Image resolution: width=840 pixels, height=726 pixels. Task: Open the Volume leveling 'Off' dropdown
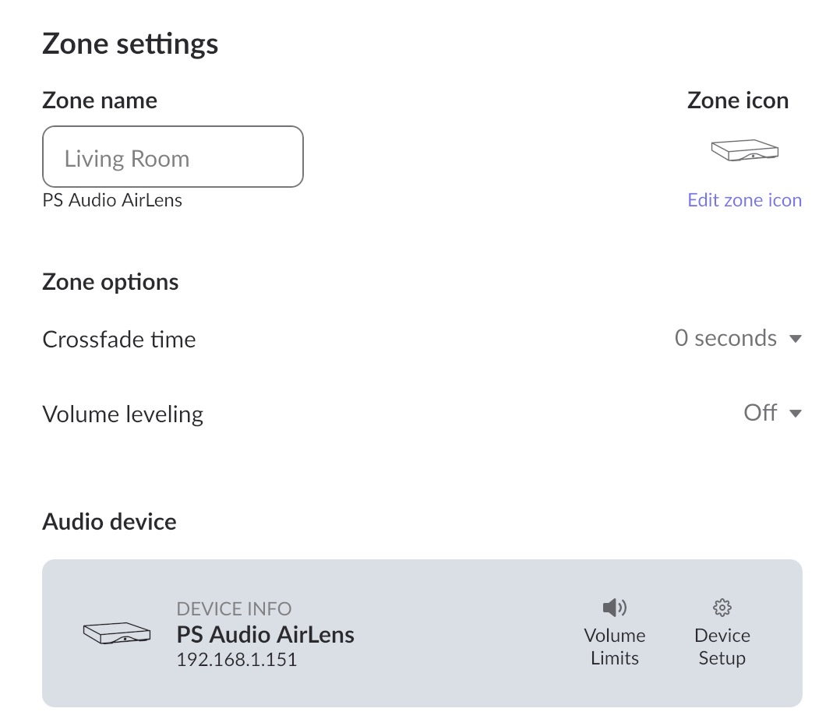[x=761, y=413]
